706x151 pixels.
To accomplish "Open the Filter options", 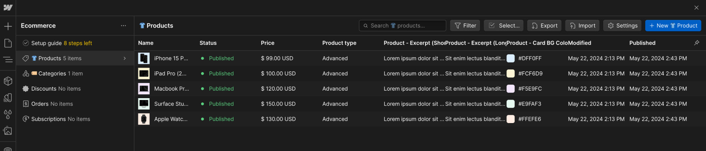I will pyautogui.click(x=465, y=26).
